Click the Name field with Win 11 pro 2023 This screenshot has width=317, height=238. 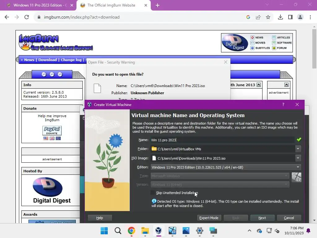tap(222, 140)
